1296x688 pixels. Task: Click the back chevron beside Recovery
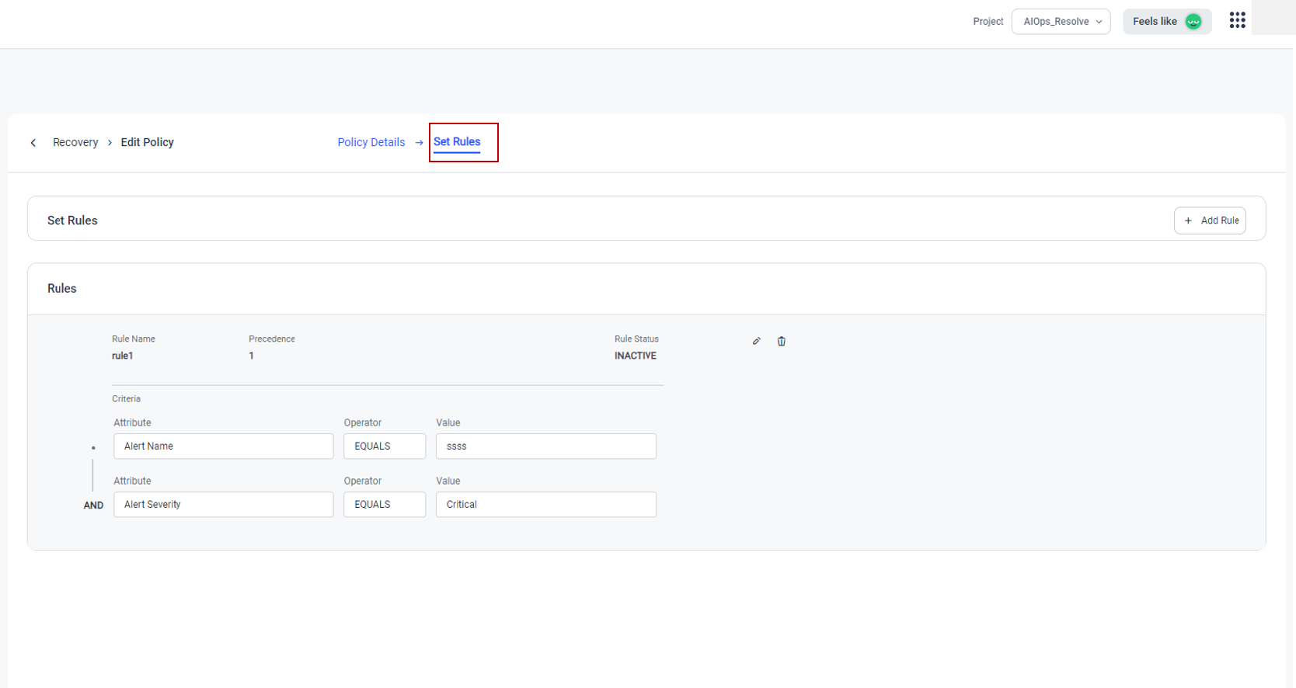point(33,143)
